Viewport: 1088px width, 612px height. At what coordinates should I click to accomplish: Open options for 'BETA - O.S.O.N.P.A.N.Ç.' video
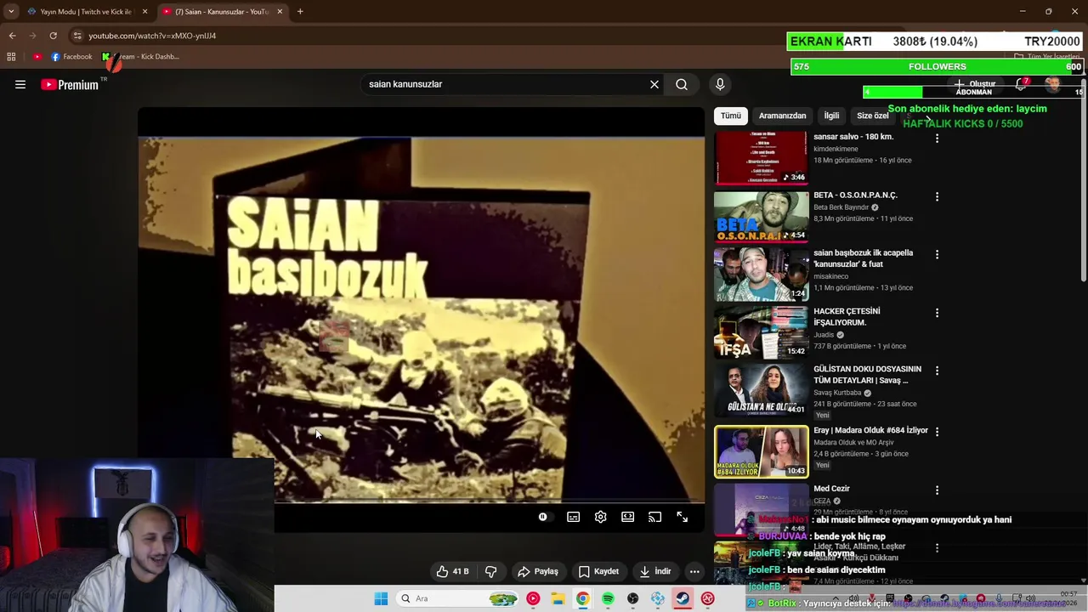(937, 196)
